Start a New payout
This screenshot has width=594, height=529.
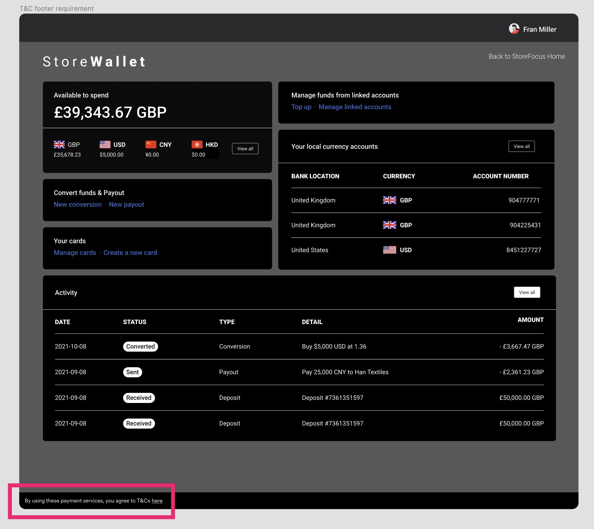pyautogui.click(x=126, y=205)
